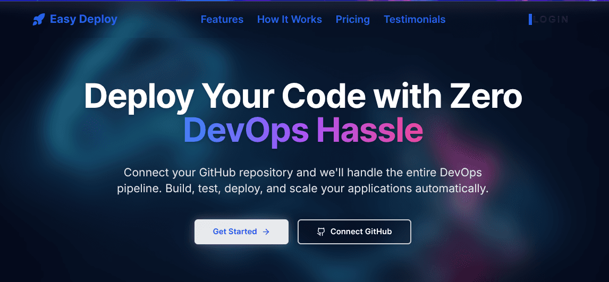Click the GitHub octocat icon
This screenshot has height=282, width=609.
[x=321, y=232]
